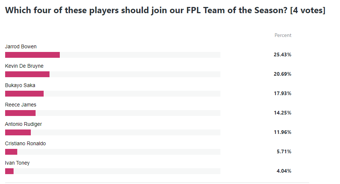Click the Percent column header
The width and height of the screenshot is (340, 184).
(283, 35)
